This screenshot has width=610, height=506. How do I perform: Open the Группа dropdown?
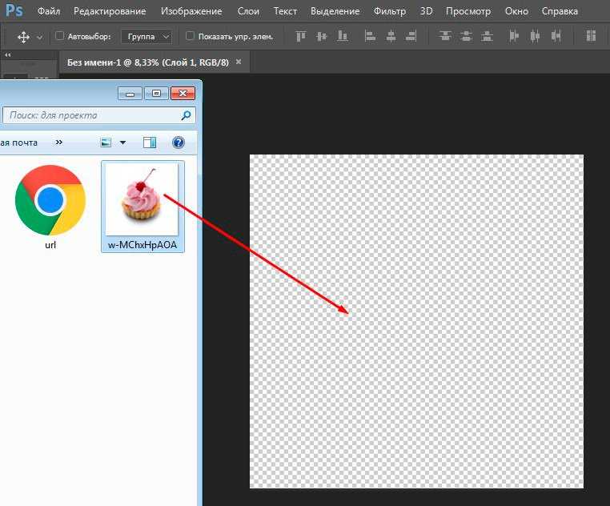(x=146, y=37)
